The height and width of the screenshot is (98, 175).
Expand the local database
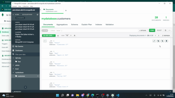click(x=13, y=69)
